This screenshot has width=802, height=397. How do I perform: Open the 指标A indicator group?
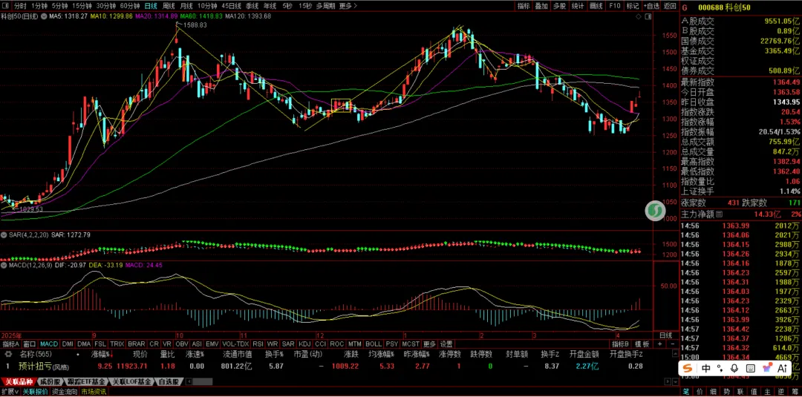(10, 344)
